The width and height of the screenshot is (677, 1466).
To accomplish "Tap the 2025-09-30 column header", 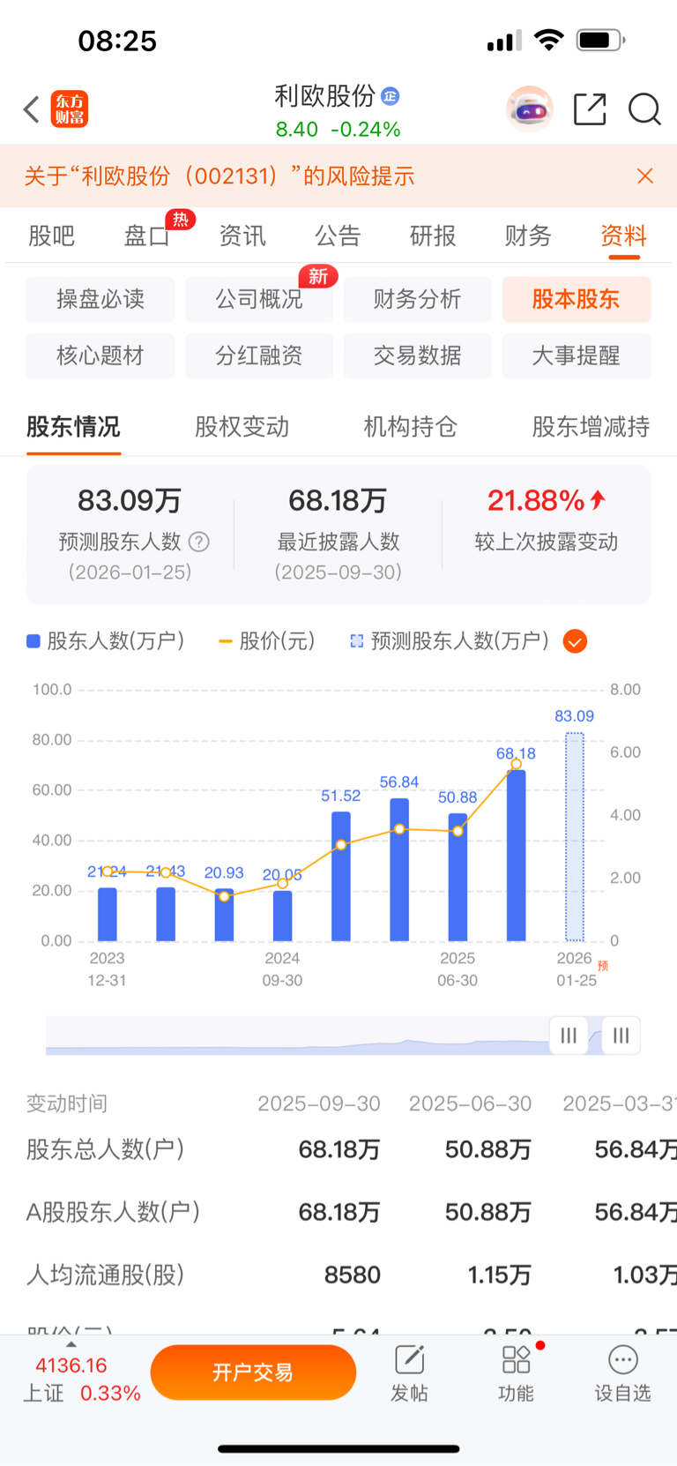I will [319, 1103].
